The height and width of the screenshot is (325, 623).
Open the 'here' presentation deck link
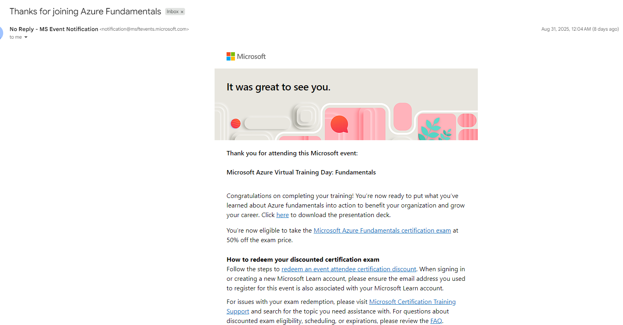(x=282, y=215)
